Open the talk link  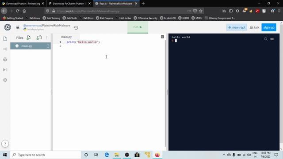pos(254,27)
